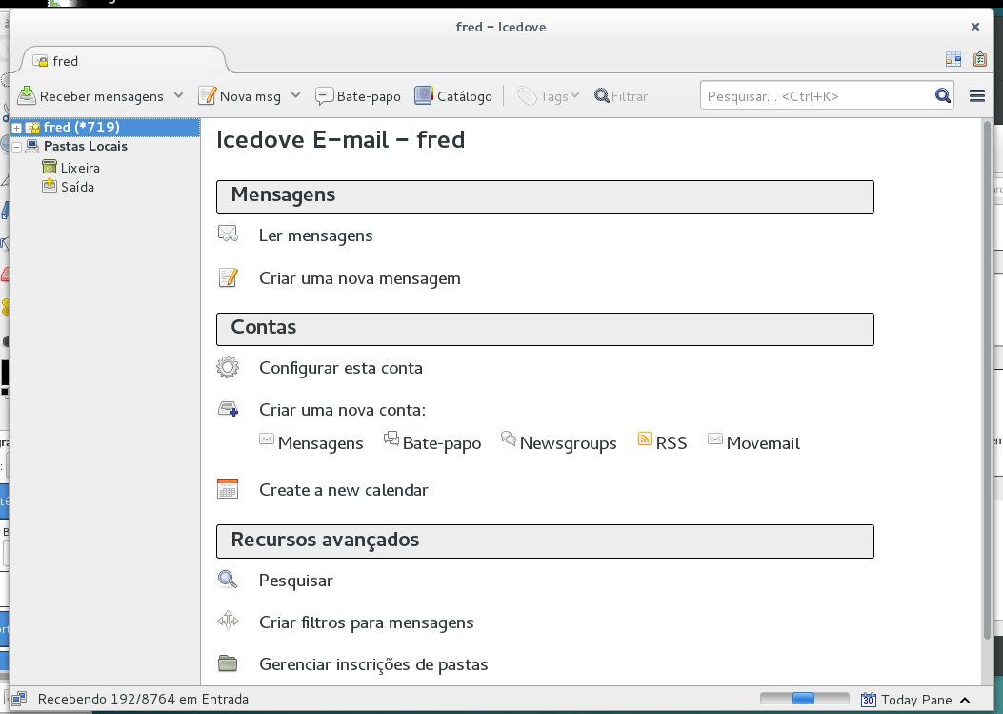Select the Pastas Locais folder row
1003x714 pixels.
pos(105,147)
